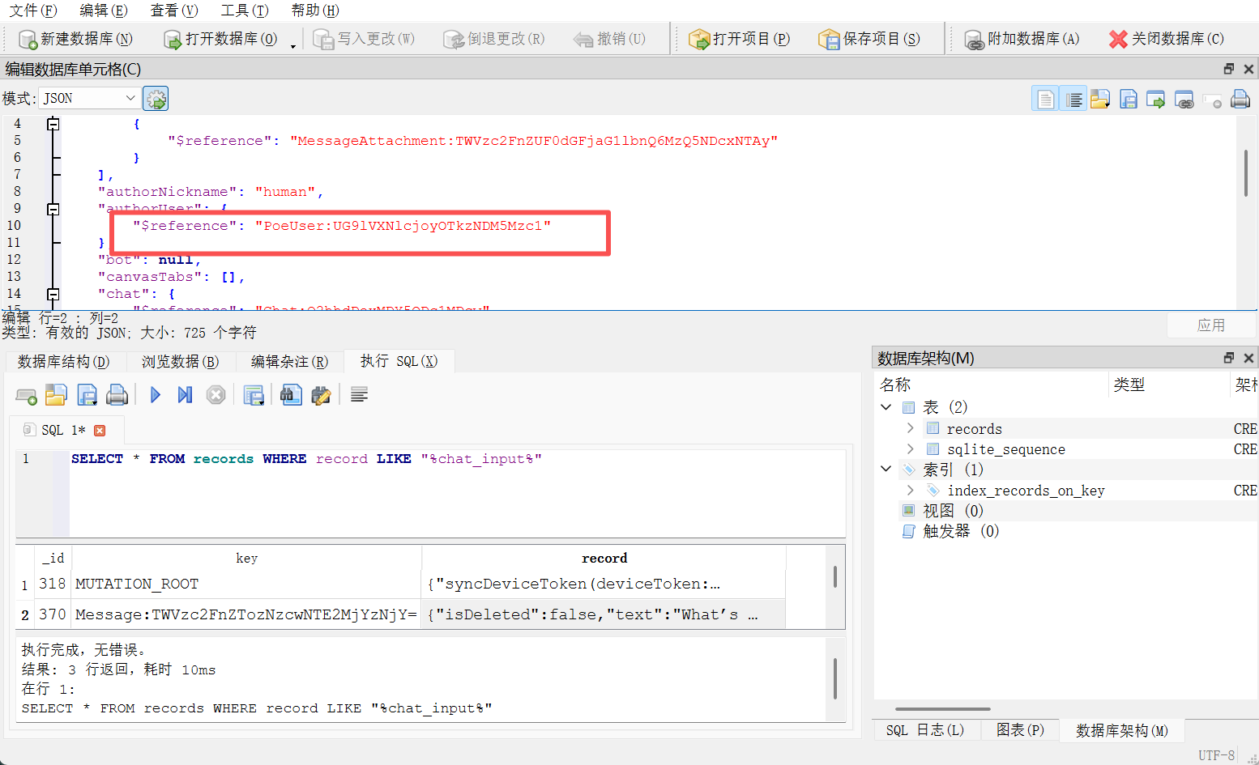Click the comment lines icon in SQL toolbar
This screenshot has width=1259, height=765.
coord(359,395)
